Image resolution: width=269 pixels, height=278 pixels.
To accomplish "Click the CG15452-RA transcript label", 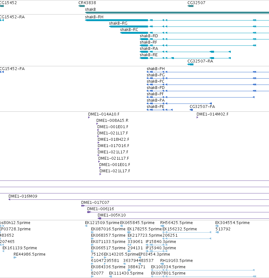I will pos(12,17).
